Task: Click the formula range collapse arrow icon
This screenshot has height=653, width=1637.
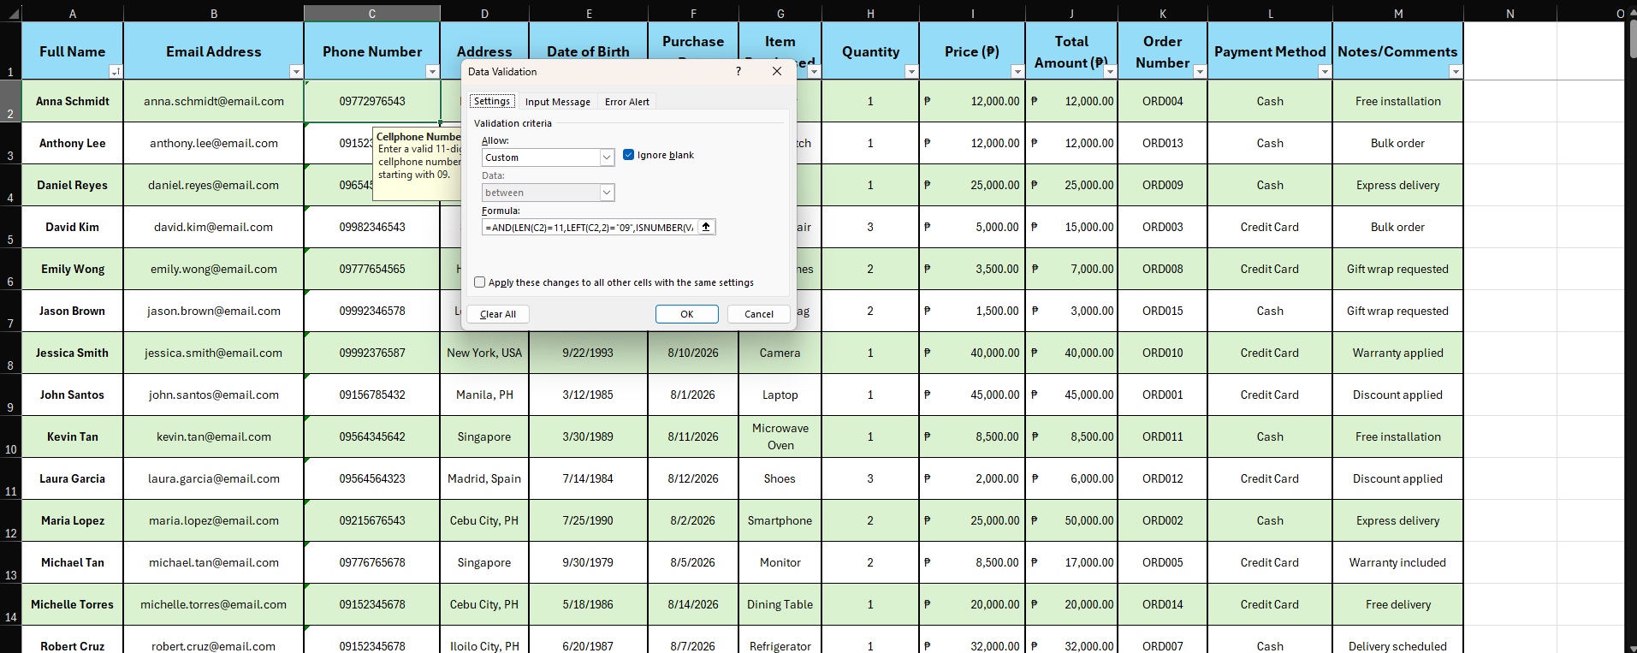Action: [x=706, y=227]
